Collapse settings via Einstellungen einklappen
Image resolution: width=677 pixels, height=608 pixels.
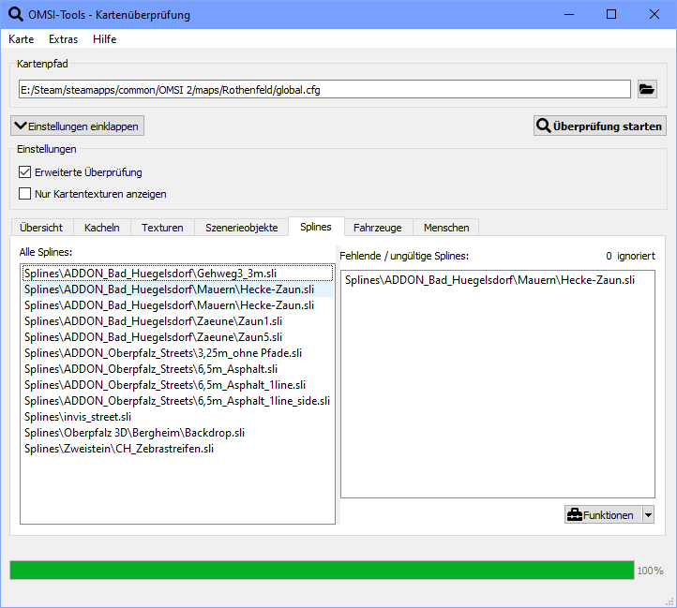tap(77, 126)
